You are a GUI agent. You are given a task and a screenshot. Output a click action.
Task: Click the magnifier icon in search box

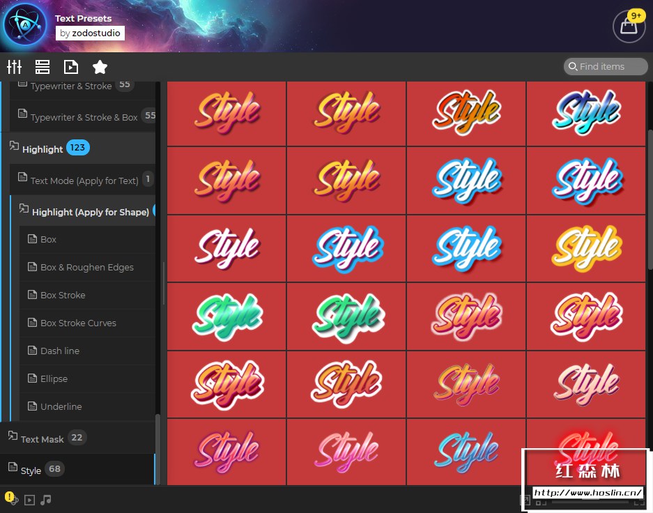pyautogui.click(x=573, y=66)
